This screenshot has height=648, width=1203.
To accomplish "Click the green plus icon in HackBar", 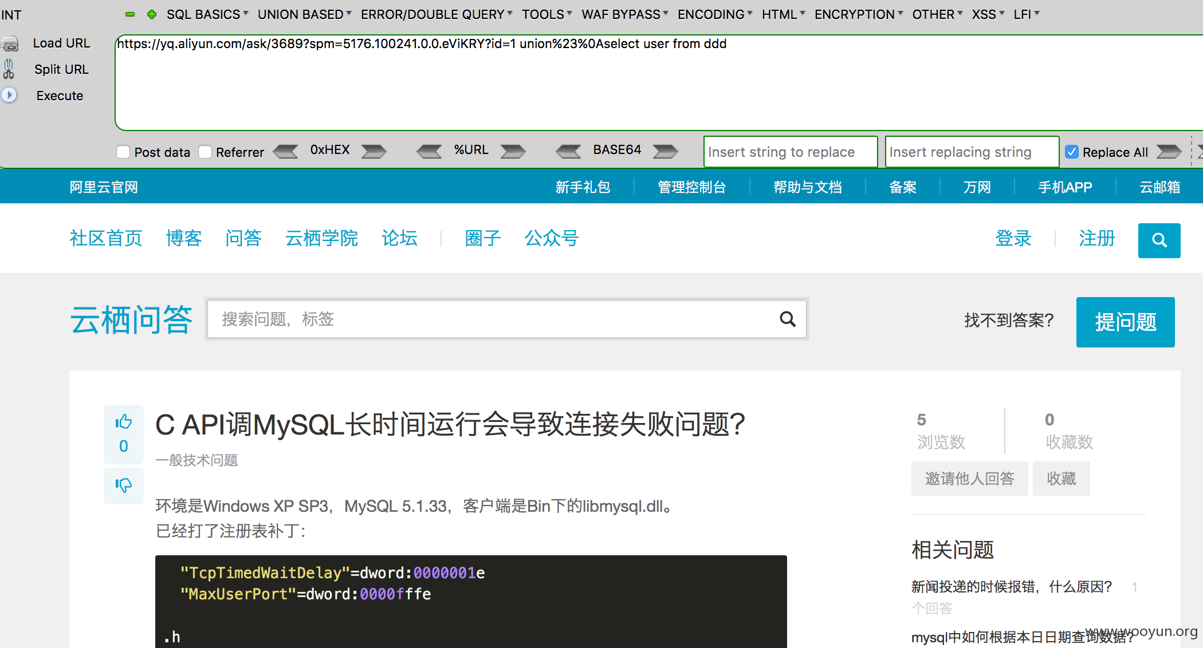I will click(x=151, y=14).
